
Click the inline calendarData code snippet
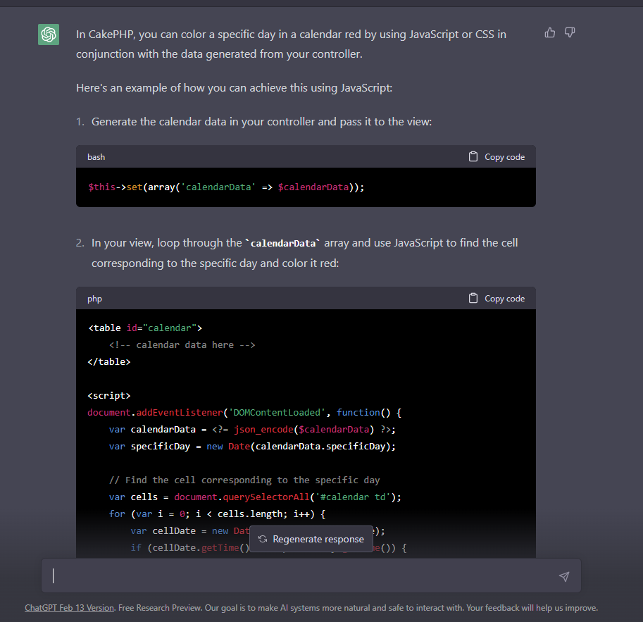[283, 242]
